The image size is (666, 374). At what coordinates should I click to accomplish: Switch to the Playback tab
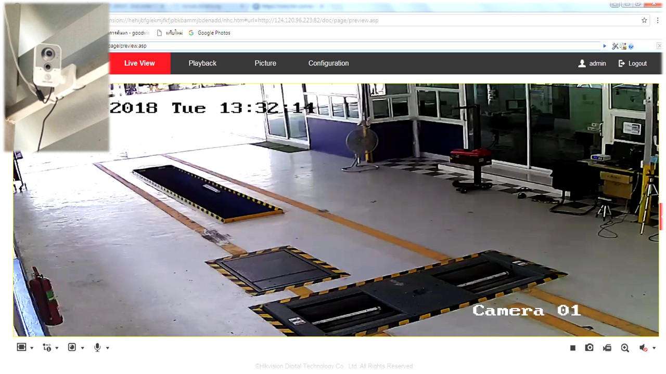click(x=202, y=63)
